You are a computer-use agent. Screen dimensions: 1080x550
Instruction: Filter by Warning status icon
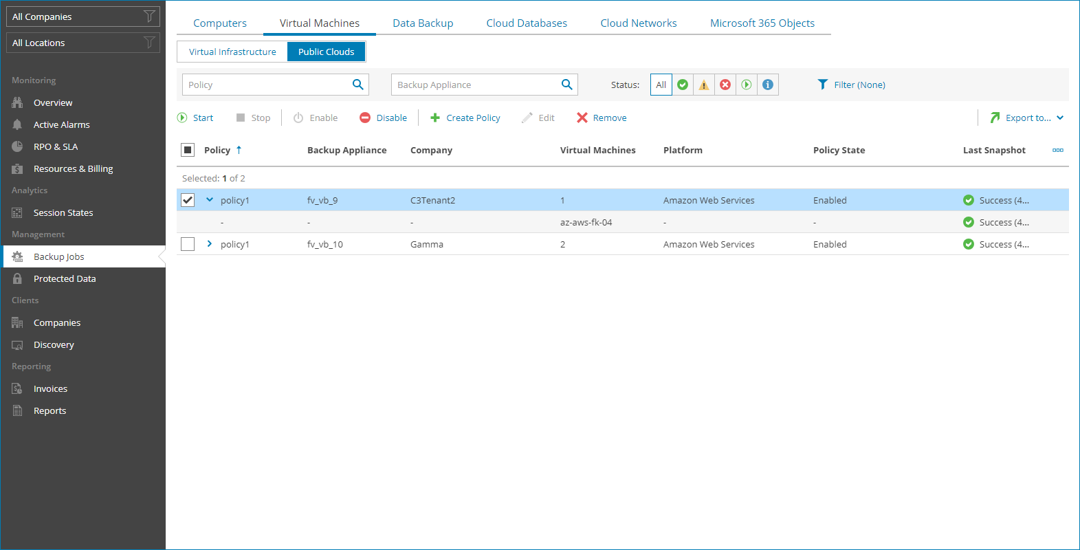[704, 85]
